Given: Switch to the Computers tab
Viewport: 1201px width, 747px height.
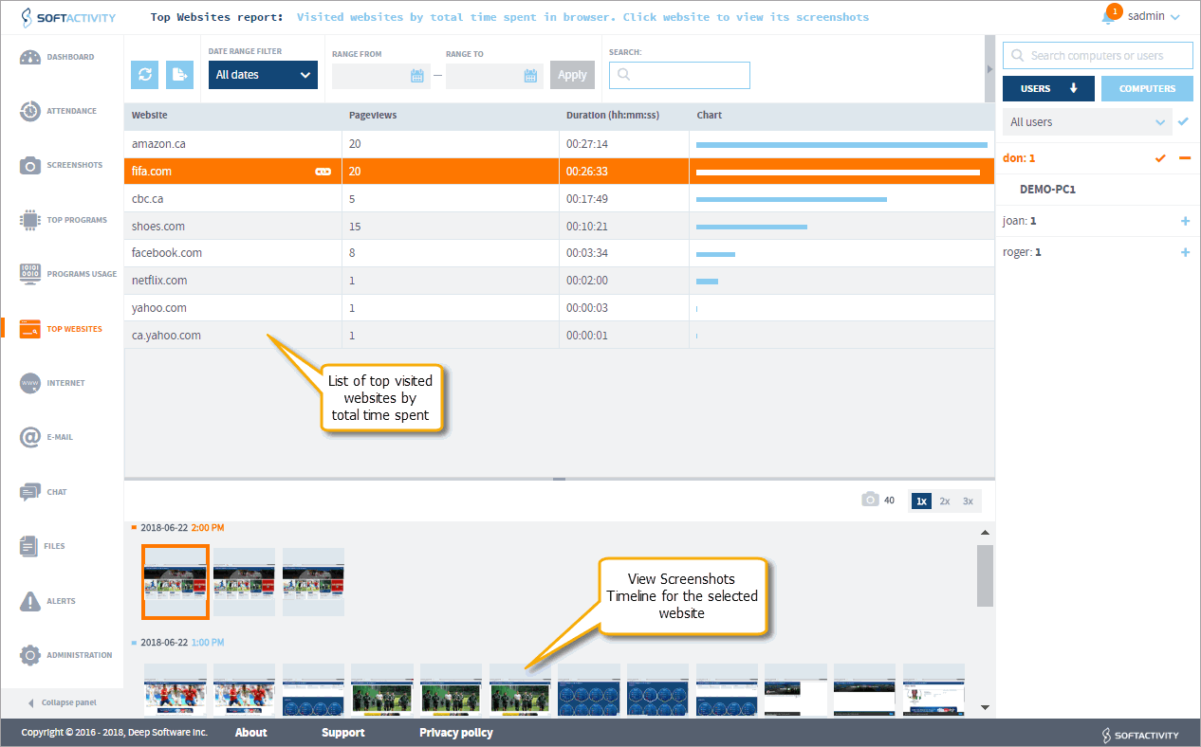Looking at the screenshot, I should [x=1147, y=89].
